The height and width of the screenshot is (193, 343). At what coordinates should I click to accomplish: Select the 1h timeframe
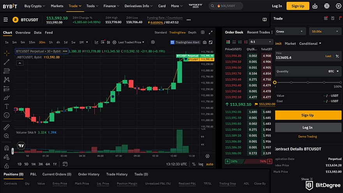click(x=51, y=42)
